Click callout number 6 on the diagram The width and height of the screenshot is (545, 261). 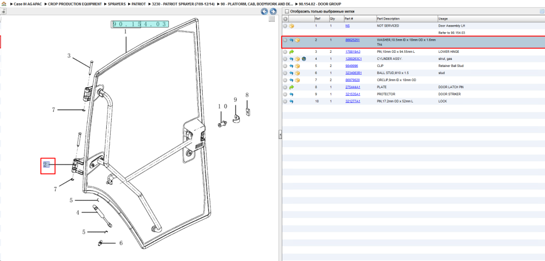[x=120, y=243]
